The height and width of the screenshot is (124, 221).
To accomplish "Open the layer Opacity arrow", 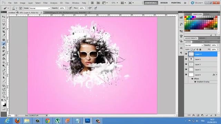I will click(x=218, y=45).
